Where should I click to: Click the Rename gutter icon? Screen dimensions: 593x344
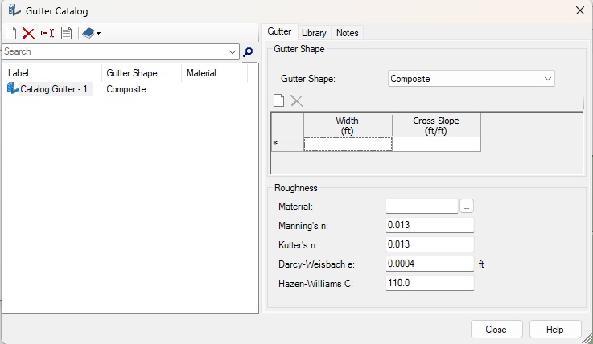47,33
